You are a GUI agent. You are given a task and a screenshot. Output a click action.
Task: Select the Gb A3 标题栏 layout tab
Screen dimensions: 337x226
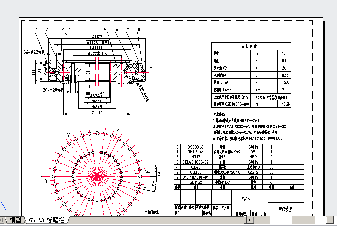46,220
